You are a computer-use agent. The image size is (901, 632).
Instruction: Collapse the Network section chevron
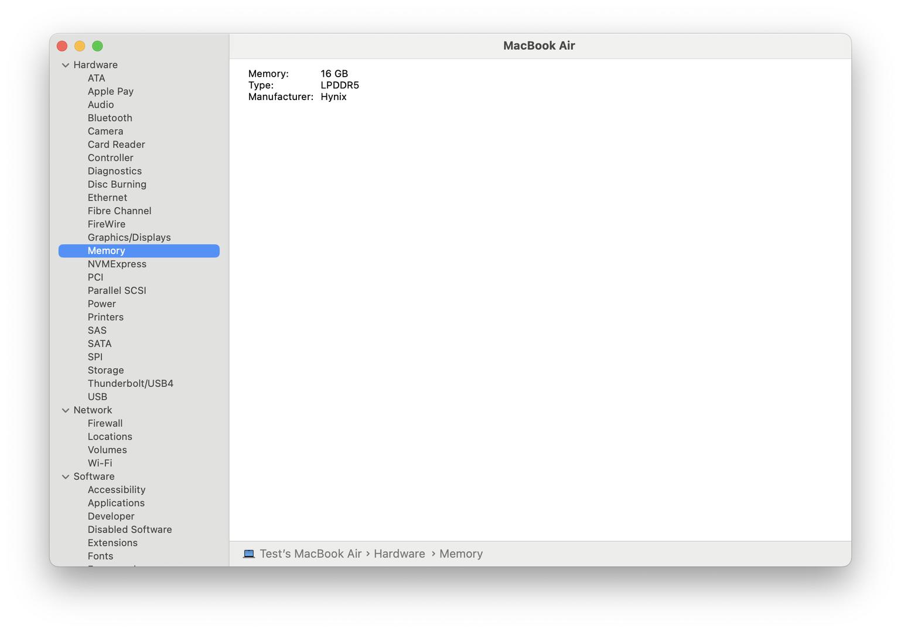point(66,410)
